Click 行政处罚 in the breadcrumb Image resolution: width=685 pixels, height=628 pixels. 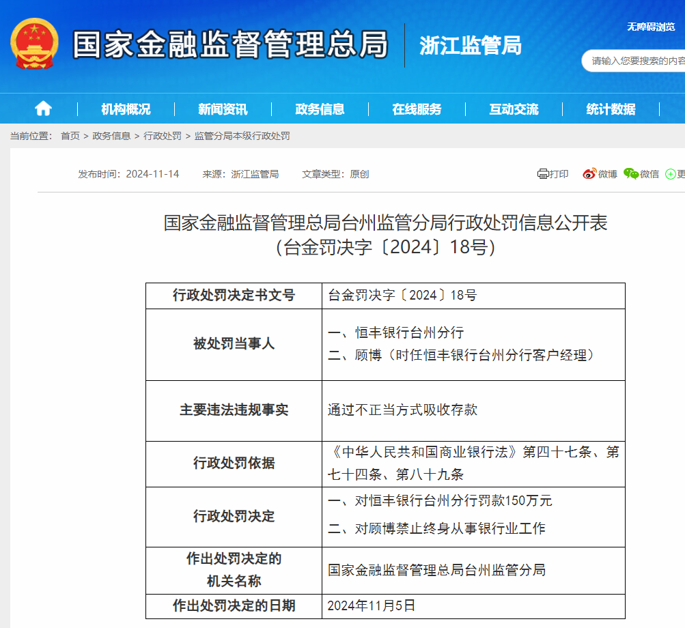(x=162, y=136)
